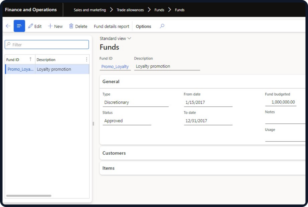
Task: Click To date field 12/31/2017
Action: tap(208, 121)
